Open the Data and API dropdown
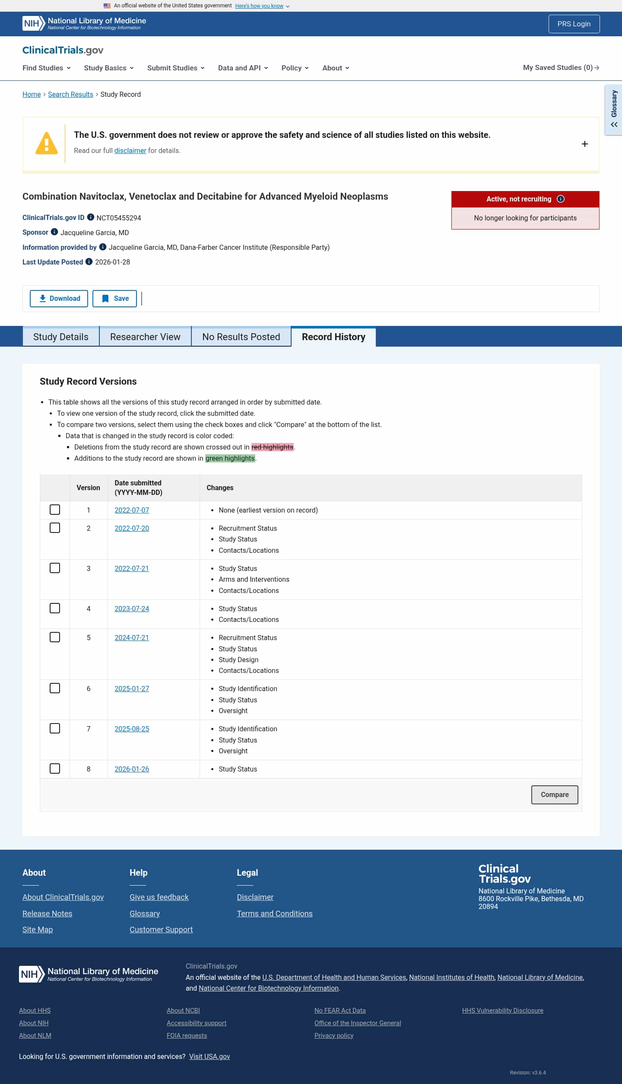The width and height of the screenshot is (622, 1084). coord(243,68)
